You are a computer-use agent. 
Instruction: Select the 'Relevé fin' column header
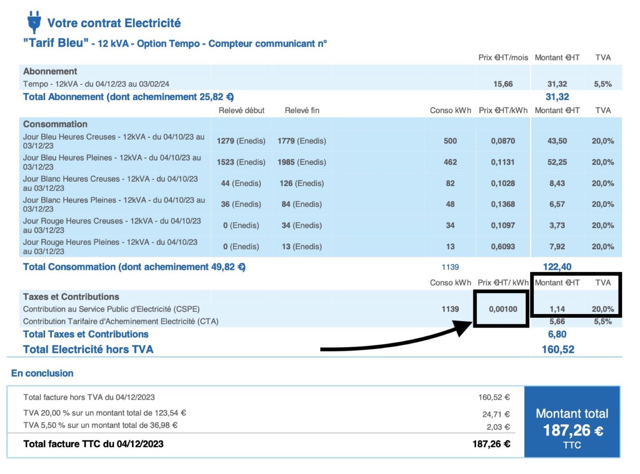[x=302, y=111]
